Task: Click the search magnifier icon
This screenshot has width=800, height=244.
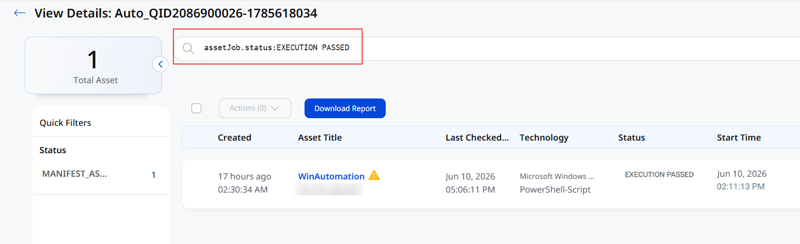Action: pyautogui.click(x=188, y=48)
